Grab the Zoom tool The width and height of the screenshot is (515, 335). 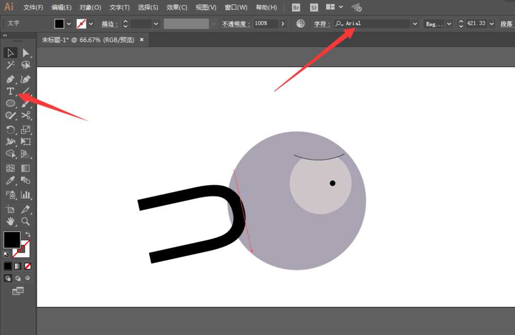(26, 222)
